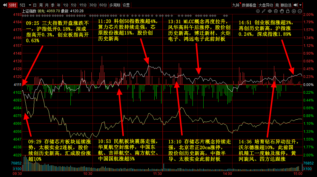Click the 最新: 4120.28 value
317x177 pixels.
pos(72,11)
